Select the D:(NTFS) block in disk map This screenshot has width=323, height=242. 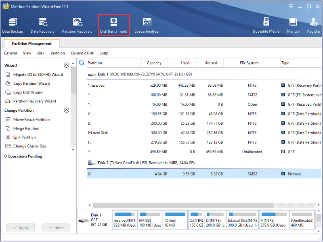point(215,220)
